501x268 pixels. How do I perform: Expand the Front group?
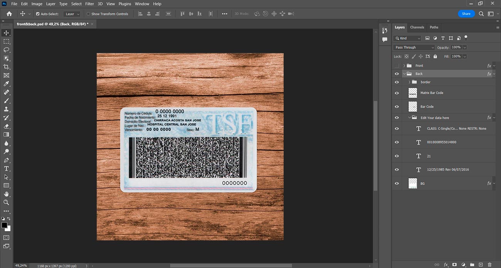(404, 66)
